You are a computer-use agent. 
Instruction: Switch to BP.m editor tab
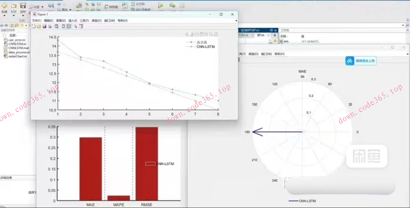tap(262, 35)
